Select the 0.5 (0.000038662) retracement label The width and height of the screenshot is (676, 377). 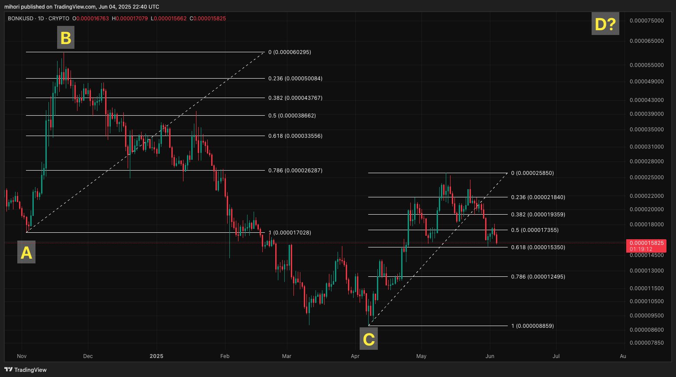pyautogui.click(x=292, y=116)
